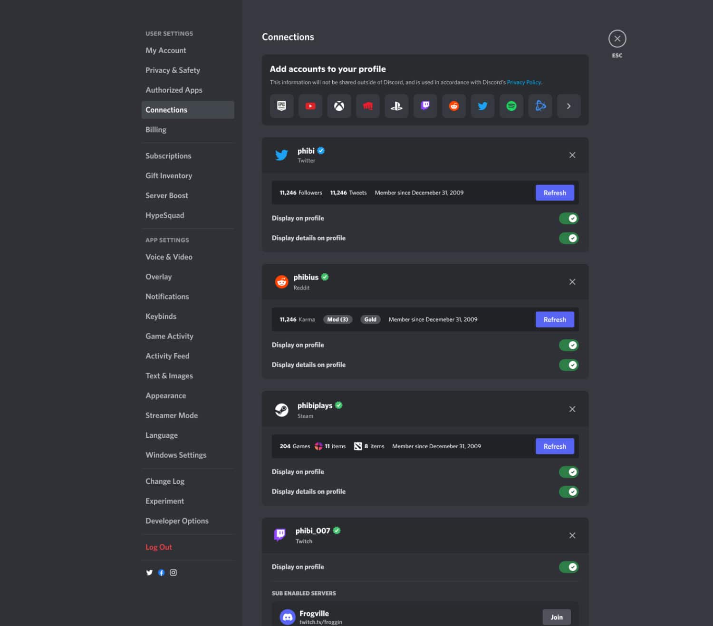Click the Reddit 'Gold' badge
This screenshot has width=713, height=626.
pos(370,319)
